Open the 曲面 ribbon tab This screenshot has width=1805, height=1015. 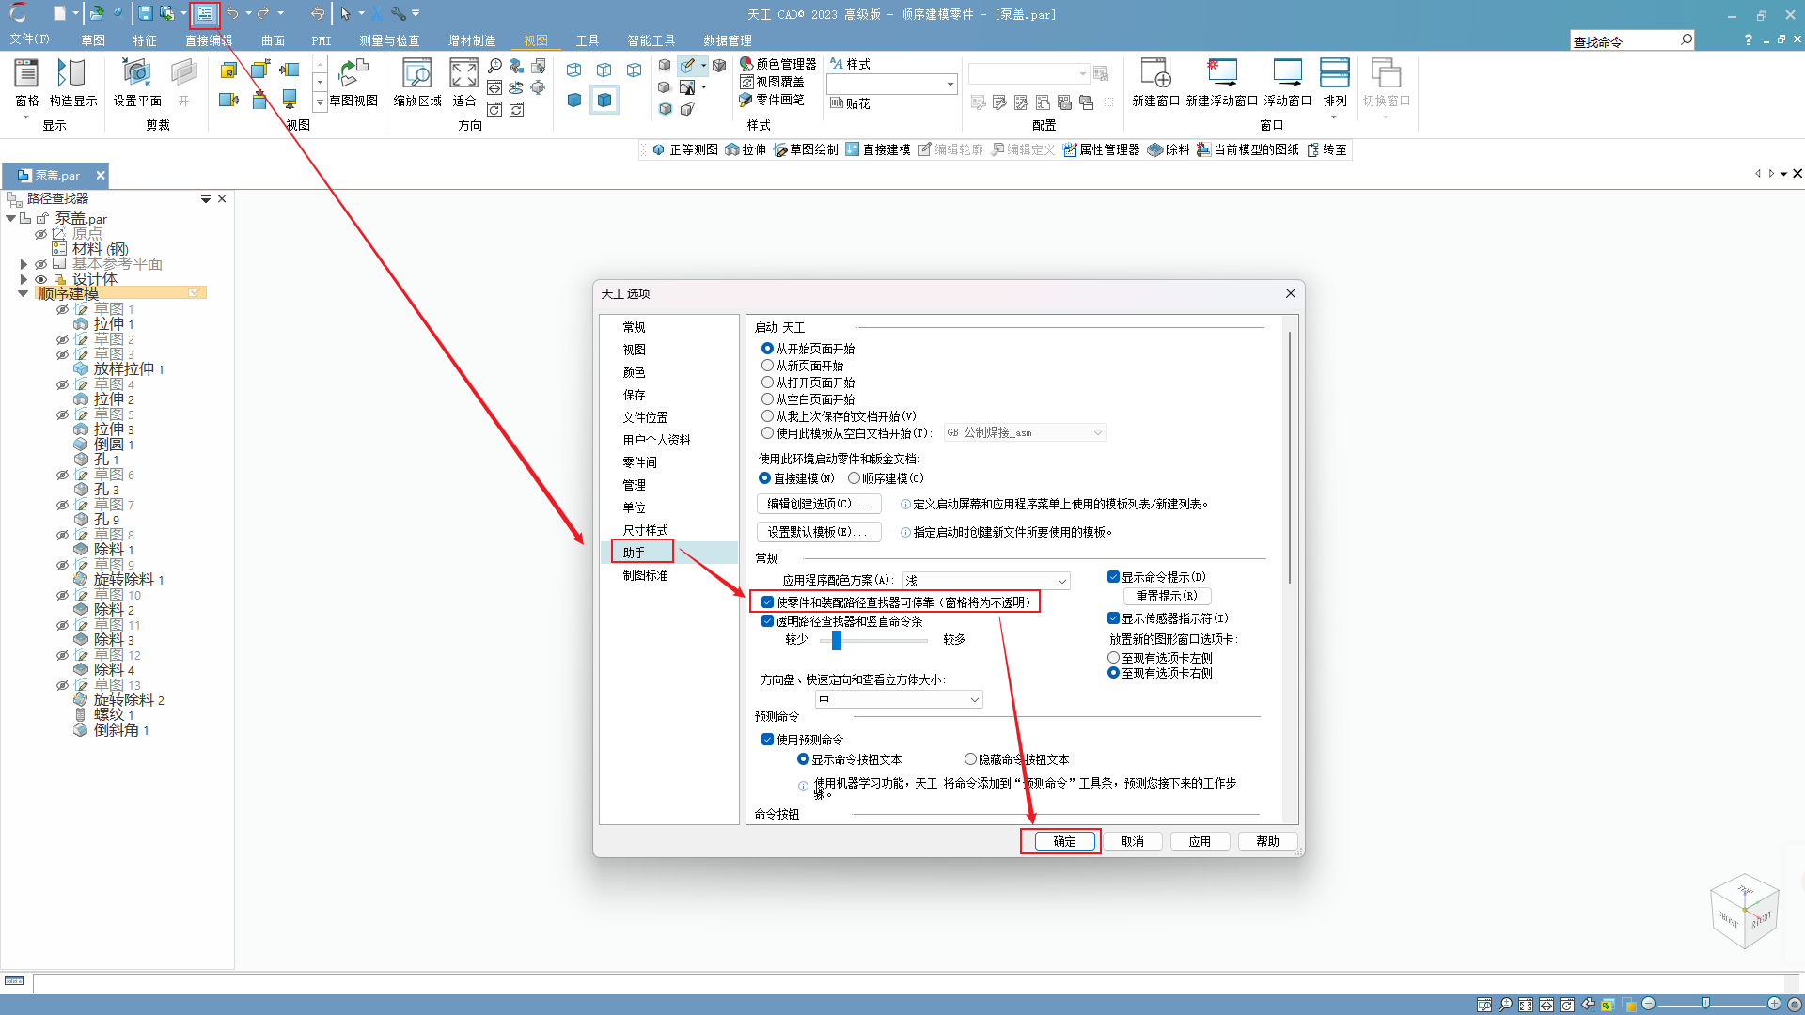[x=273, y=40]
